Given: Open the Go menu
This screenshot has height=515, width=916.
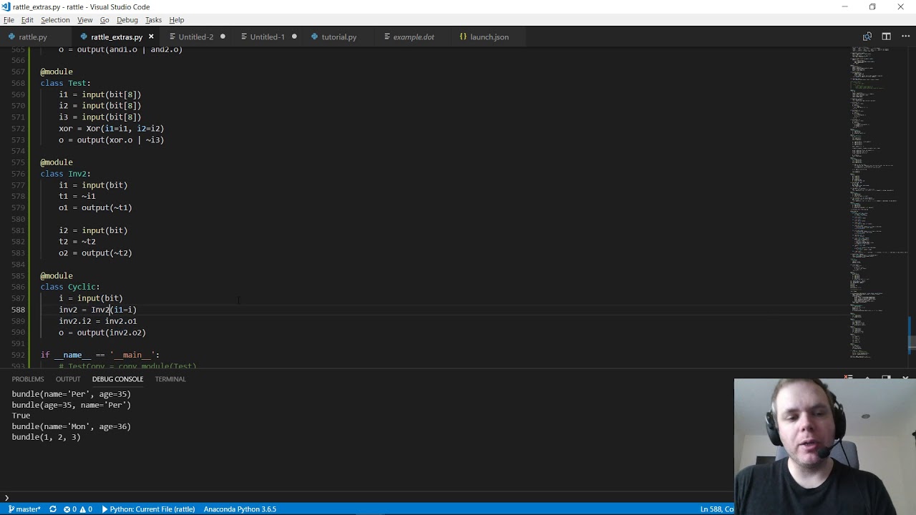Looking at the screenshot, I should tap(104, 20).
